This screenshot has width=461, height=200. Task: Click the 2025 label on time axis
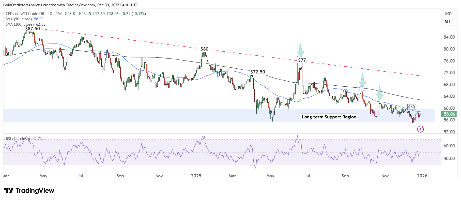pyautogui.click(x=196, y=176)
